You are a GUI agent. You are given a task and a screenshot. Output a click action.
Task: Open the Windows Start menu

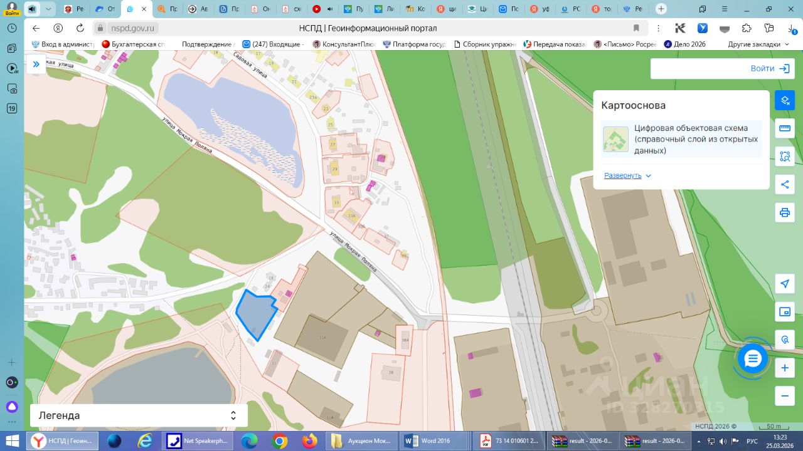pos(12,440)
